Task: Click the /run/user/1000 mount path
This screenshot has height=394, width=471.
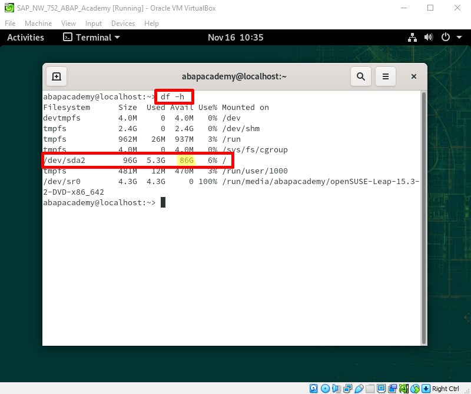Action: [255, 171]
